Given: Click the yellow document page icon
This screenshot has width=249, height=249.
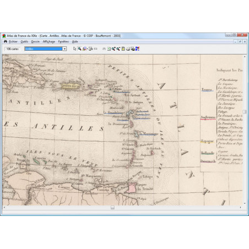Looking at the screenshot, I should 123,49.
